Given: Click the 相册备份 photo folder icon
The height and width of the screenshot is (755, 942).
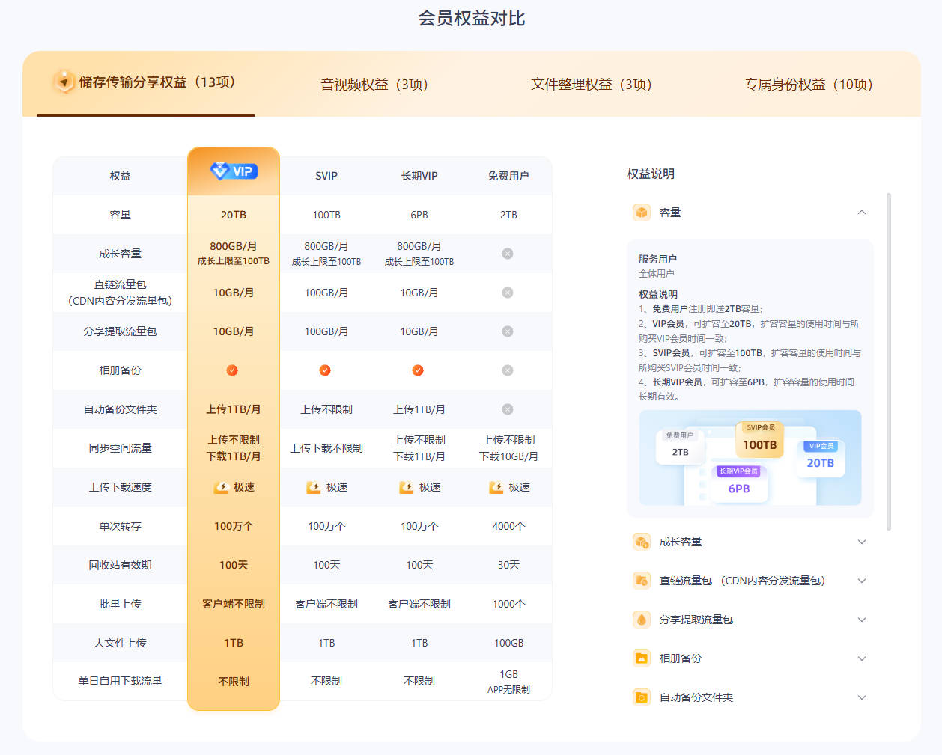Looking at the screenshot, I should (642, 658).
